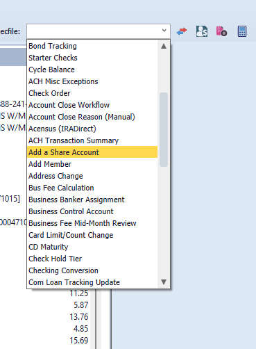Click the 13.76 value cell

(x=79, y=317)
